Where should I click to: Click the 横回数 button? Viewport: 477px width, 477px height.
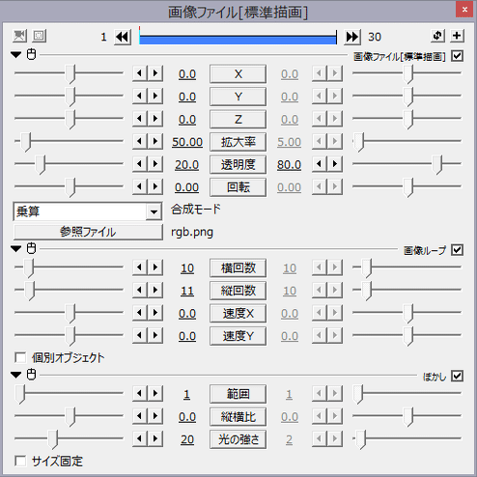pyautogui.click(x=238, y=267)
